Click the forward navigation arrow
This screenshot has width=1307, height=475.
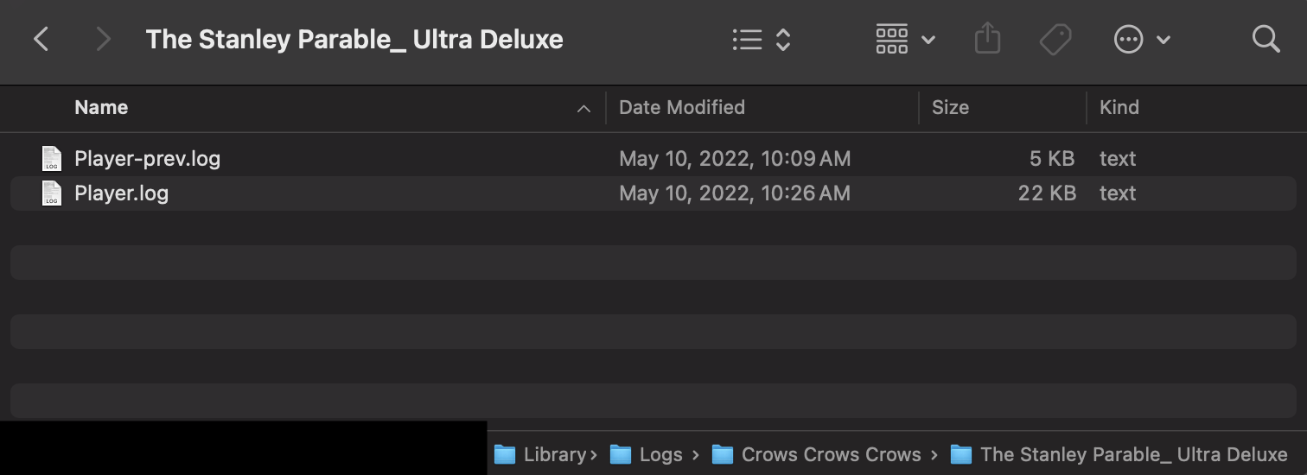[x=103, y=39]
